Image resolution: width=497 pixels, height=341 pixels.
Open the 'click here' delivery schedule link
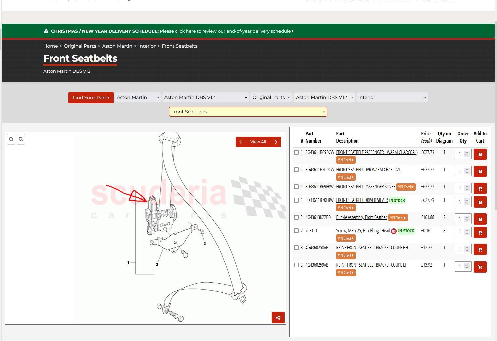[x=185, y=31]
